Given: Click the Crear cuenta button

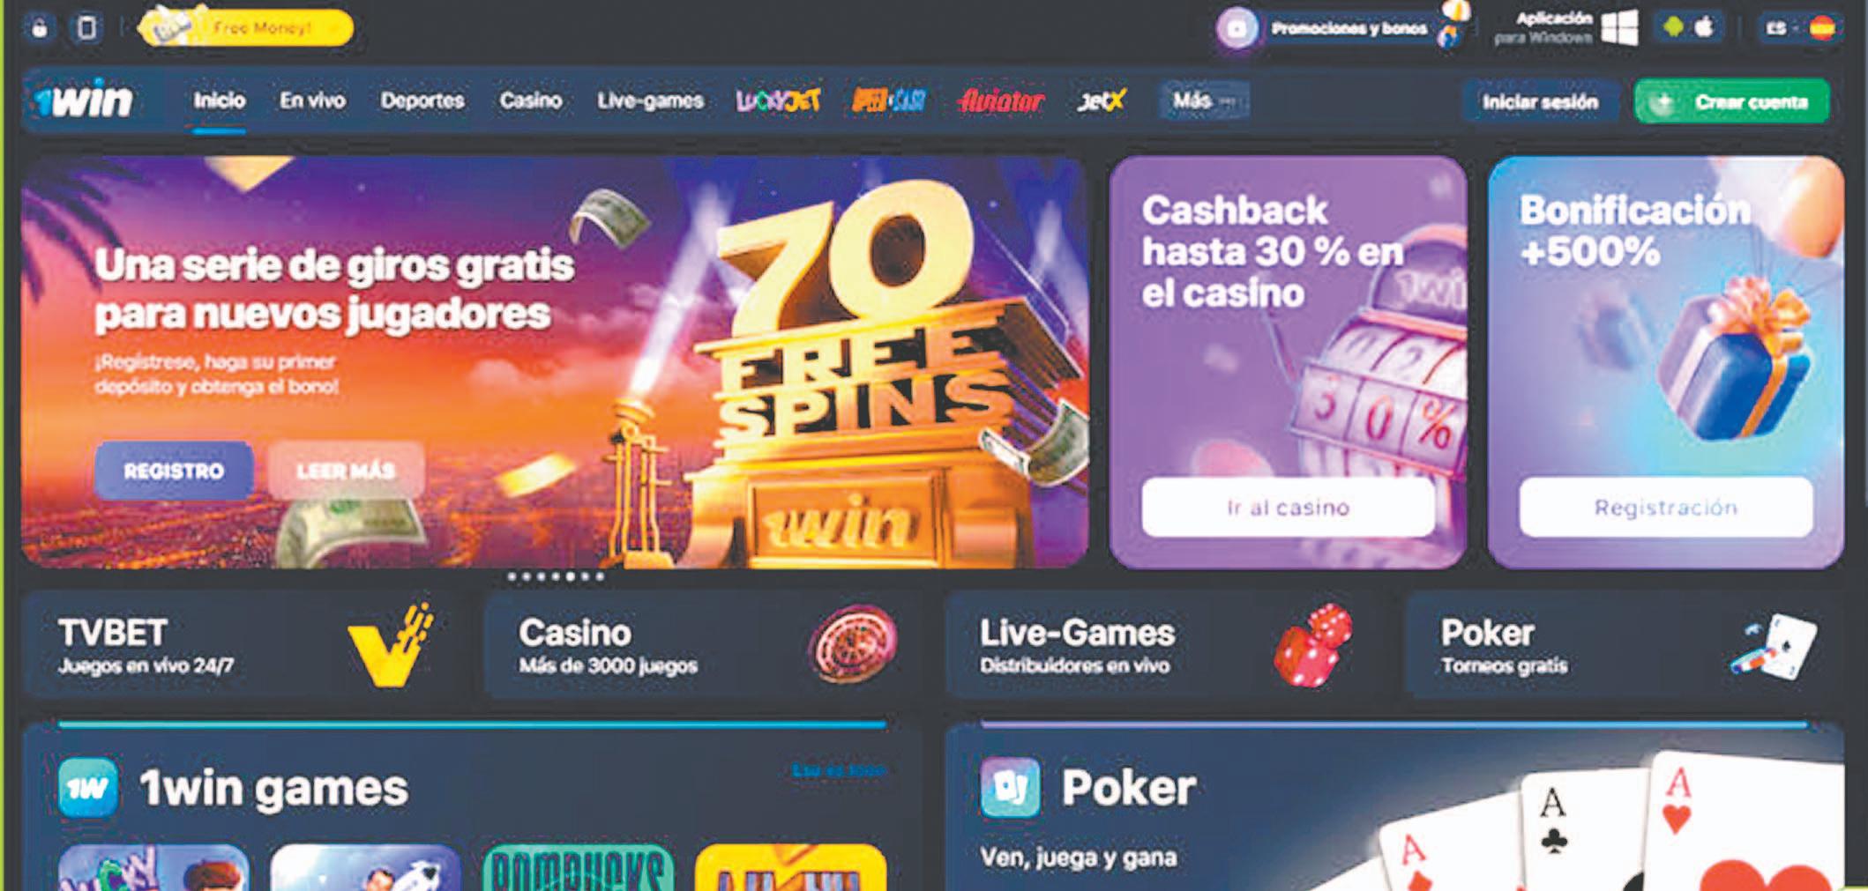Looking at the screenshot, I should 1732,102.
